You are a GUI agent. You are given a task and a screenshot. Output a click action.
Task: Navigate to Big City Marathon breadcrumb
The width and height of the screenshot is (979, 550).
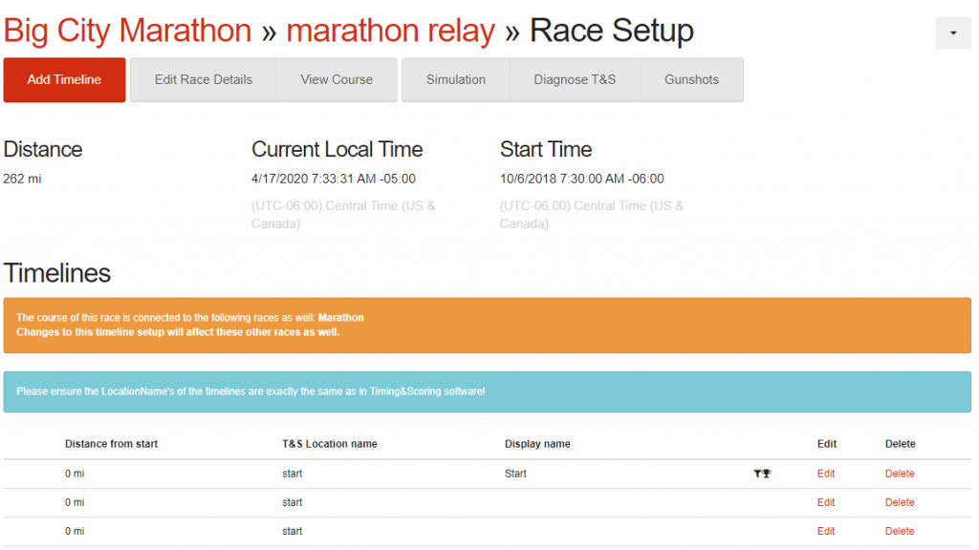(127, 31)
